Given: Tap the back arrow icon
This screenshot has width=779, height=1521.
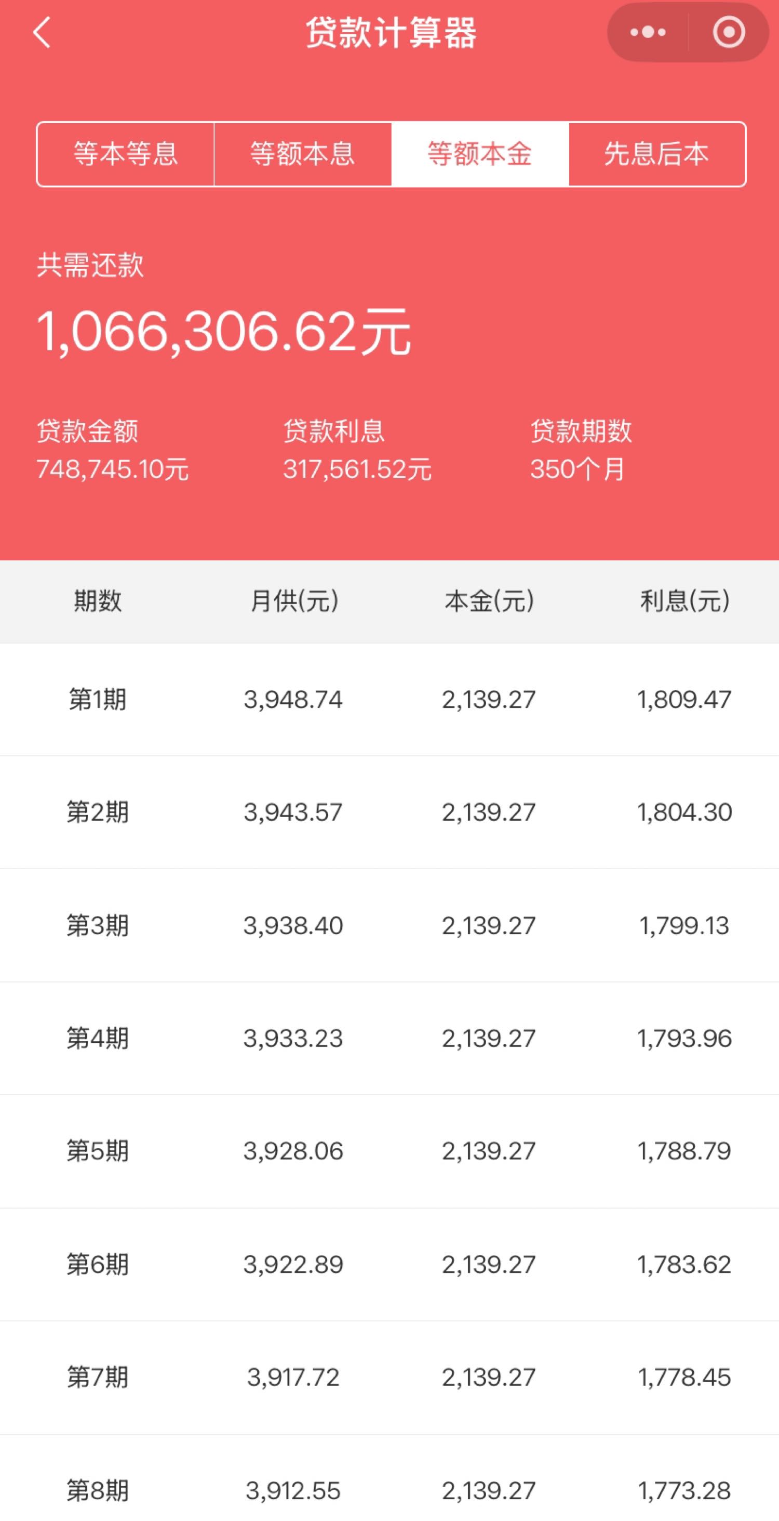Looking at the screenshot, I should [42, 32].
